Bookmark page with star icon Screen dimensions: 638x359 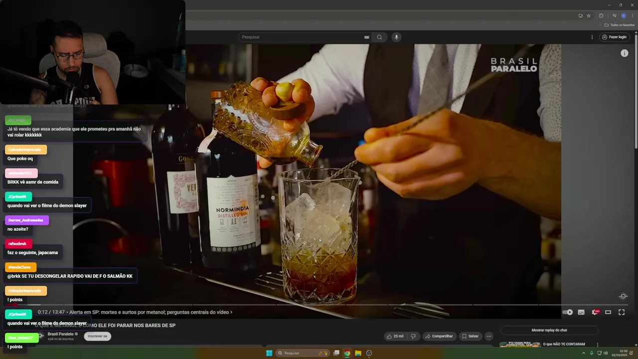(589, 15)
